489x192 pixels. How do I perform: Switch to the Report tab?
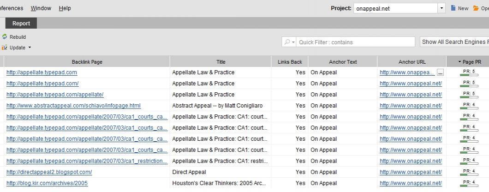pyautogui.click(x=21, y=23)
